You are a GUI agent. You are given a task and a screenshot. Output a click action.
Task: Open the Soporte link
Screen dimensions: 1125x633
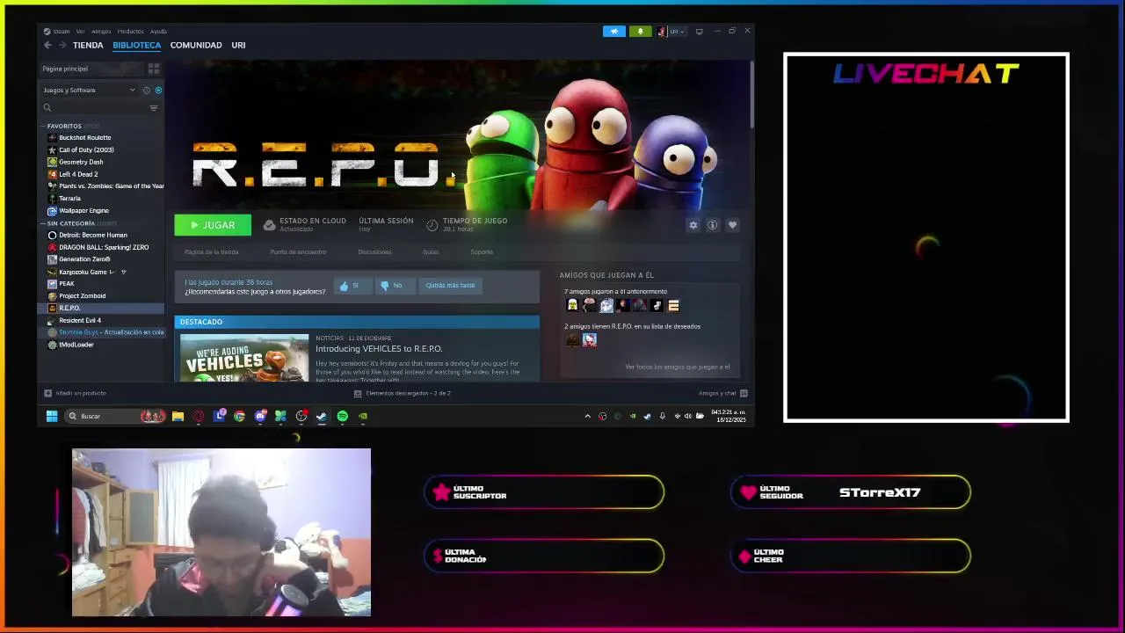click(x=482, y=252)
